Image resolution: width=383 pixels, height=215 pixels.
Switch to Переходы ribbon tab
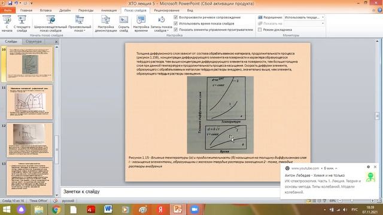tap(86, 10)
